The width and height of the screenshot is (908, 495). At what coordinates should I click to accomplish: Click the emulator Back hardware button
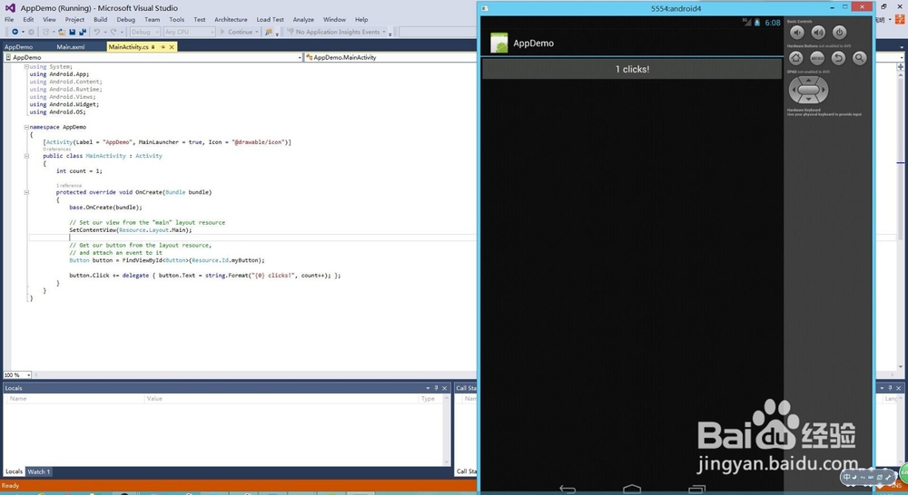(x=838, y=58)
